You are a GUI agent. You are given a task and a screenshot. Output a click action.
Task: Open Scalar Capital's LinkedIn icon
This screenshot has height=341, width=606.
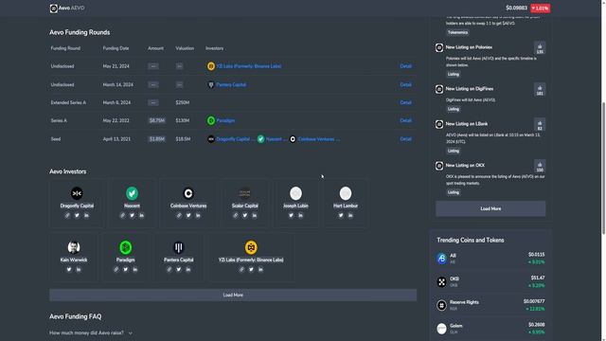click(255, 215)
